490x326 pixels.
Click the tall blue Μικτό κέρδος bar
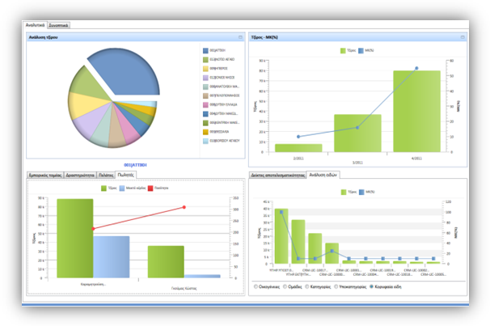(112, 257)
